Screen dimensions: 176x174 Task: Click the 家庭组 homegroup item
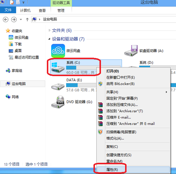[x=14, y=70]
